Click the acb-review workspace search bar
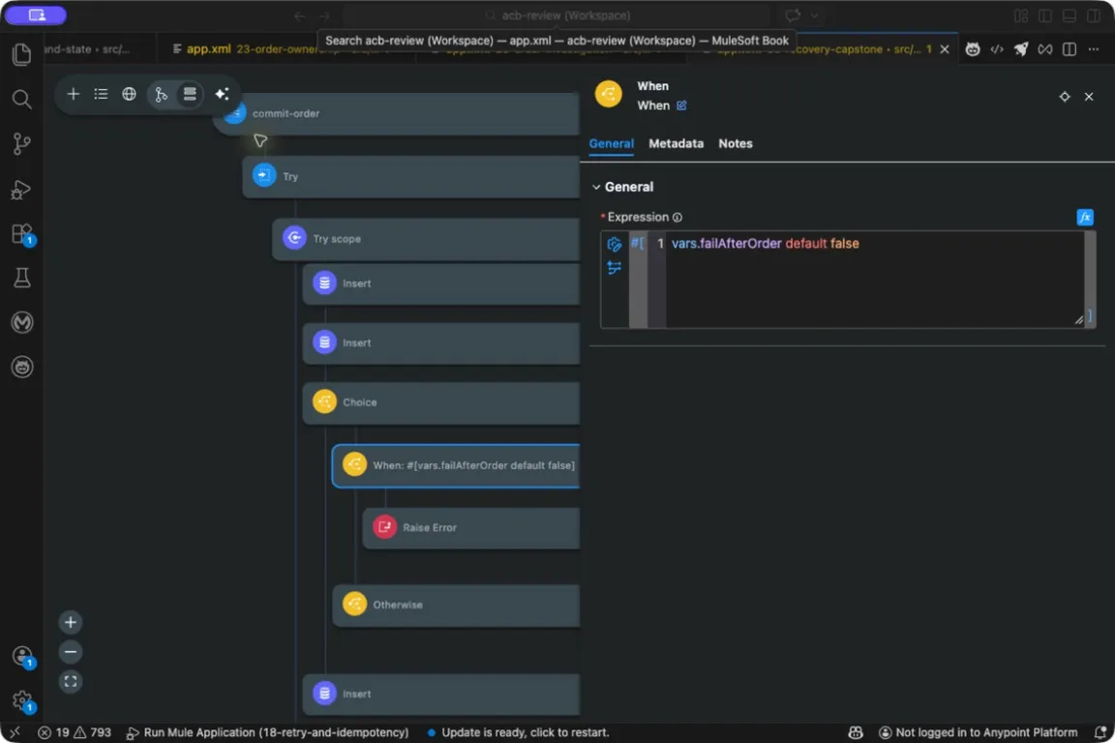 point(557,15)
